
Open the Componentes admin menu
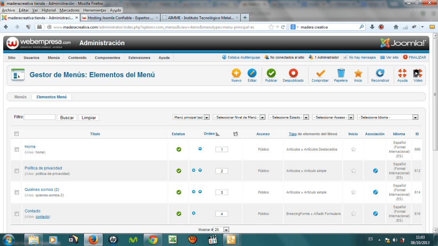pos(107,58)
